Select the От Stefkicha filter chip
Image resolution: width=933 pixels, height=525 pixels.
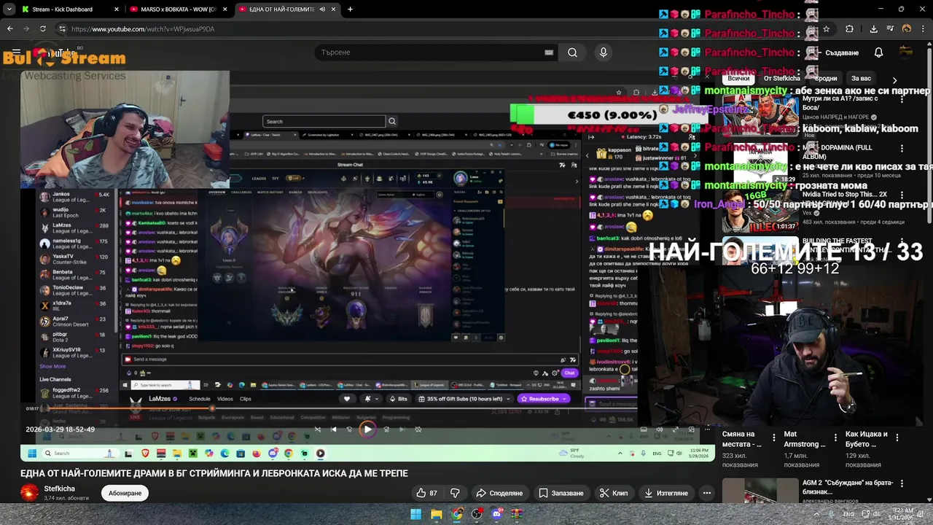(781, 79)
